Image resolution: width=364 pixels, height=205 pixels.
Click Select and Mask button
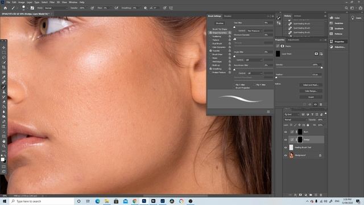[x=311, y=85]
